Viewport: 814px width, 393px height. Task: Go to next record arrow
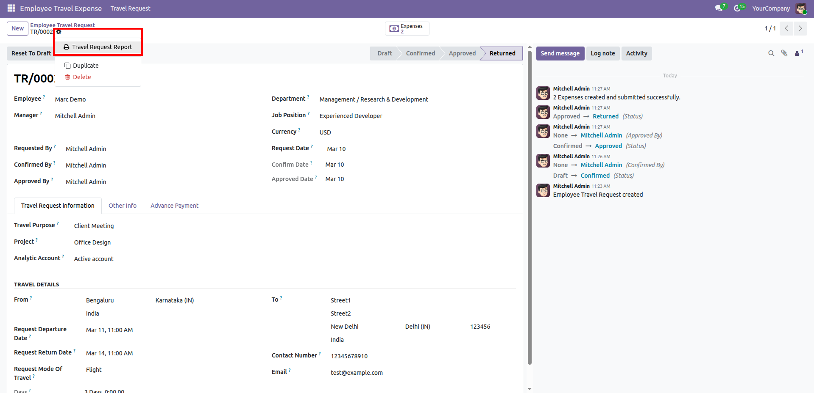(x=800, y=28)
